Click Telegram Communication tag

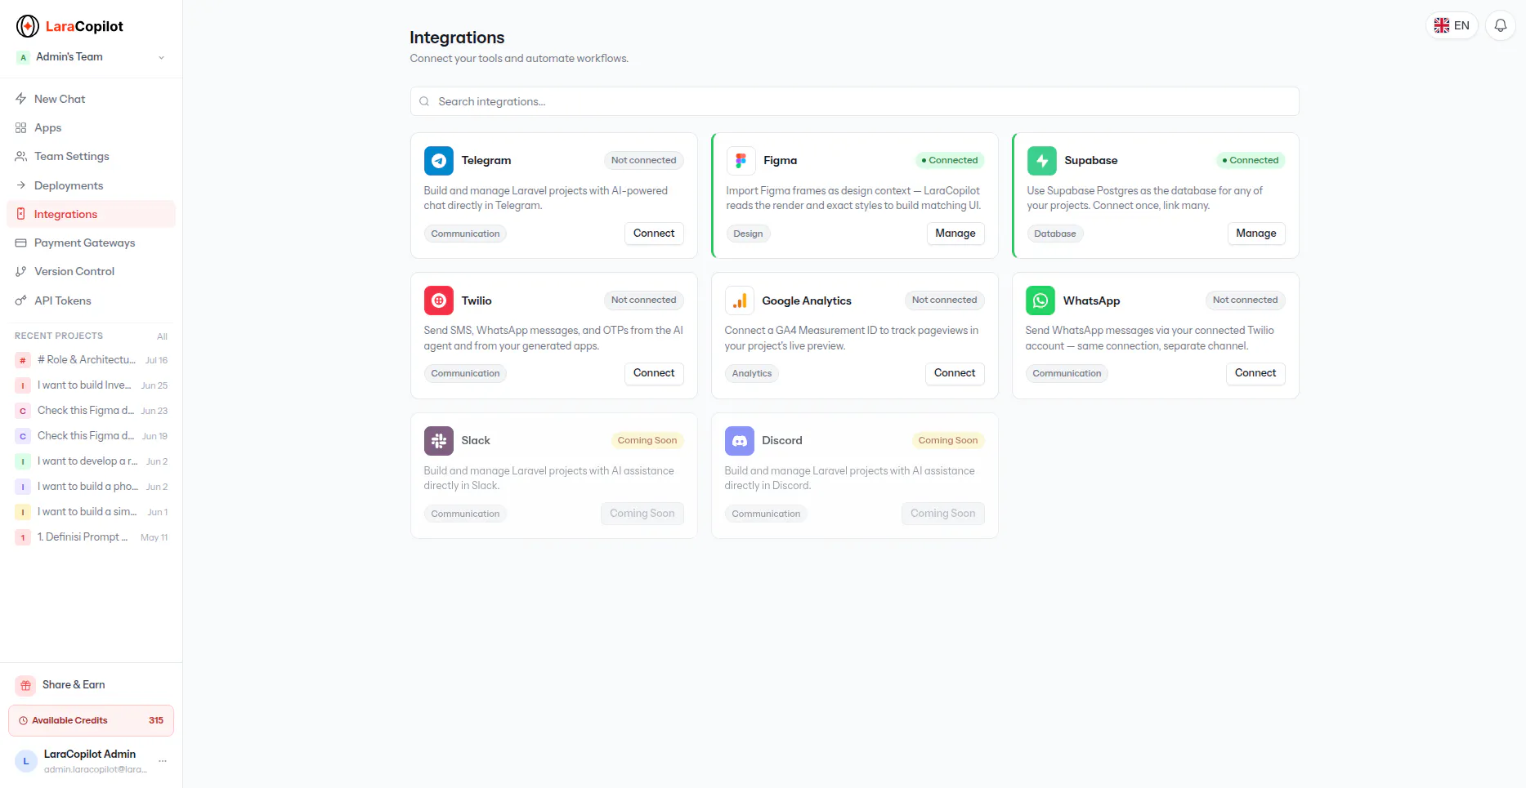pyautogui.click(x=465, y=234)
